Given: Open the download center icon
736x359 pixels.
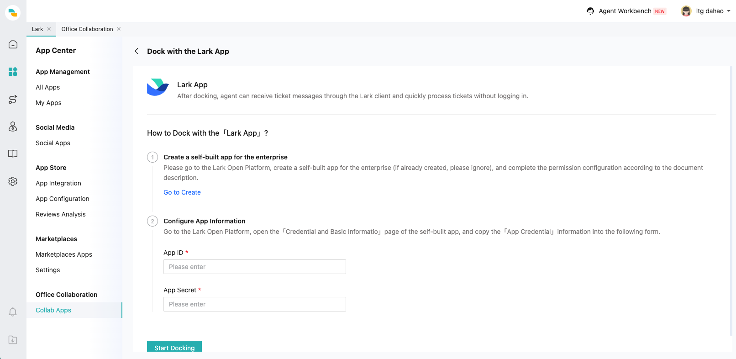Looking at the screenshot, I should click(x=13, y=340).
